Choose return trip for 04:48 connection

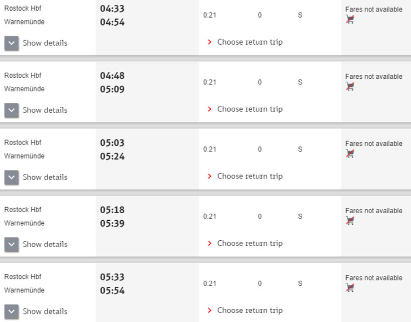click(250, 109)
